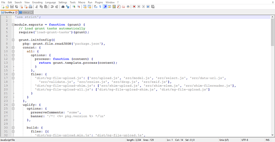
Task: Print the document using the printer icon
Action: (30, 7)
